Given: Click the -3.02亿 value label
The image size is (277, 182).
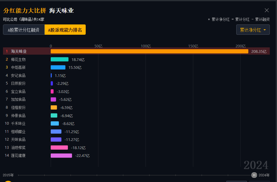Looking at the screenshot, I should 63,92.
